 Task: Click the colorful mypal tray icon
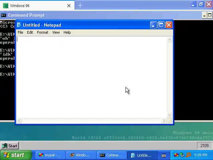176,155
